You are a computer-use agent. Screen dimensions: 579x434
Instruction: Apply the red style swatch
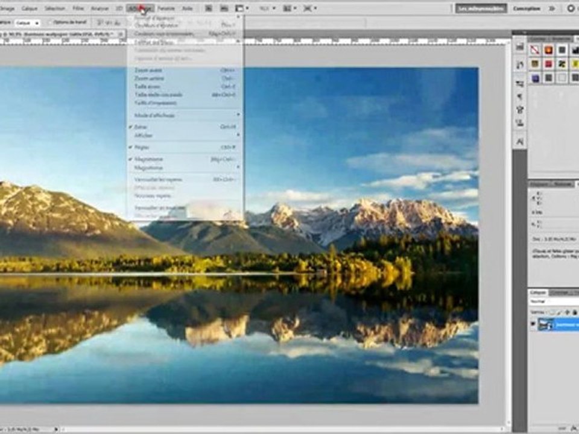tap(548, 64)
